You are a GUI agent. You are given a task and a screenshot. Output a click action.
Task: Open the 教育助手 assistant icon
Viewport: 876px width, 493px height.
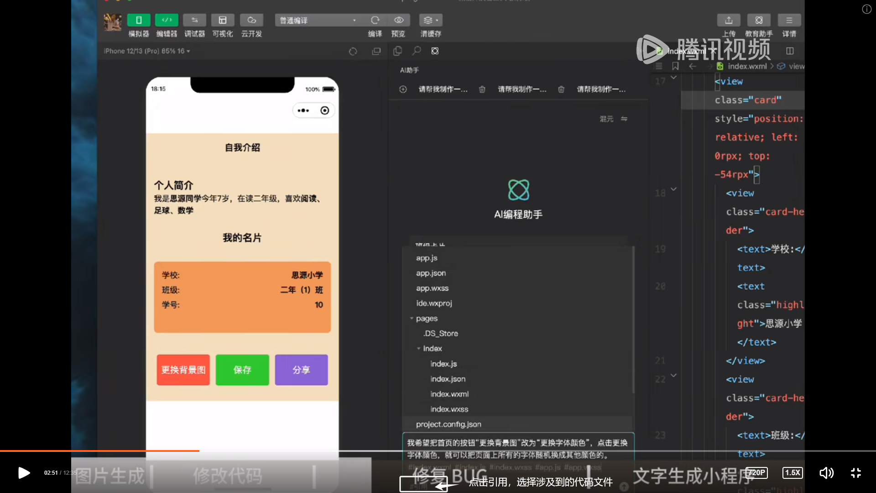(x=759, y=20)
